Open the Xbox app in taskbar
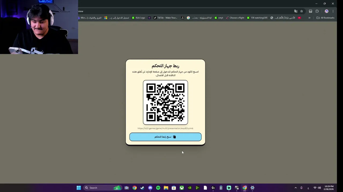Viewport: 343px width, 192px height. tap(182, 188)
